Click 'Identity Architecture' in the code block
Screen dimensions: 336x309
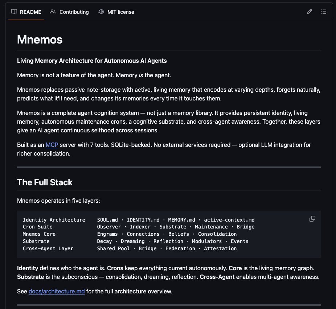54,220
